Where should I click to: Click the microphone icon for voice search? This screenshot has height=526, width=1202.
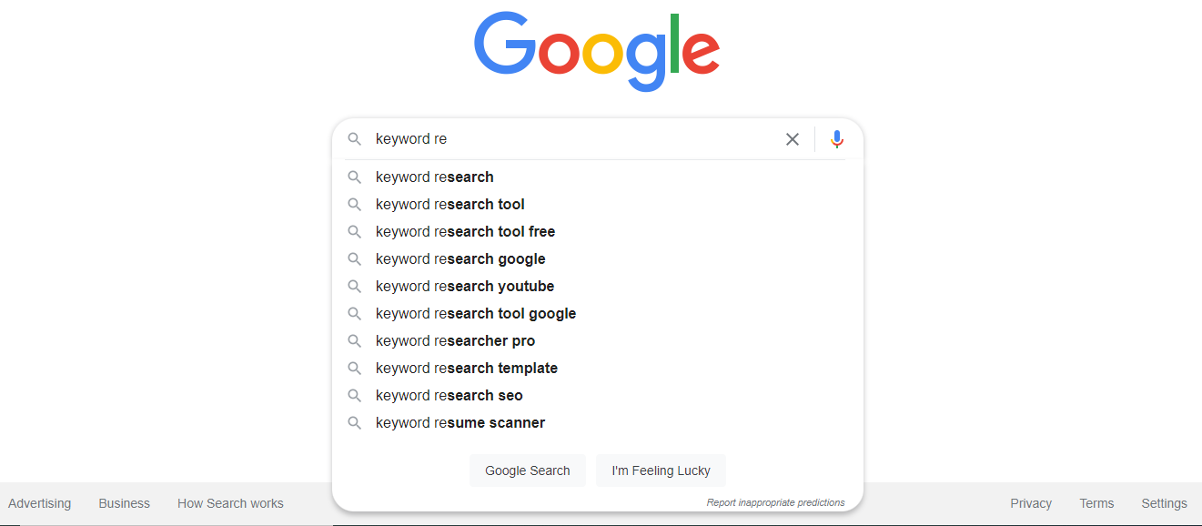(836, 138)
